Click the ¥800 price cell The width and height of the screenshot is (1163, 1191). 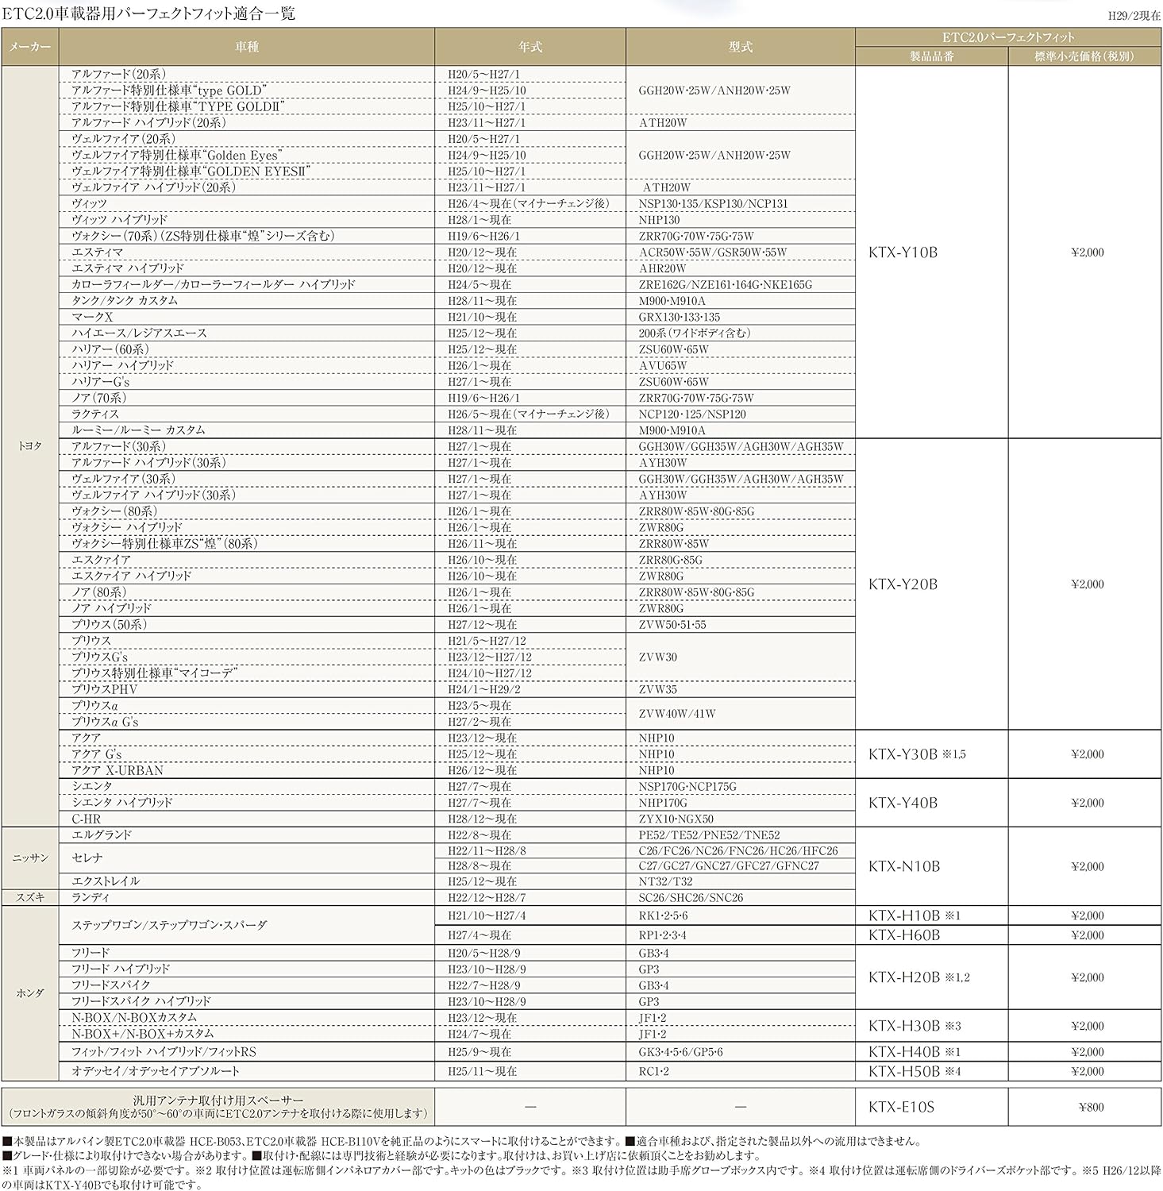point(1091,1107)
